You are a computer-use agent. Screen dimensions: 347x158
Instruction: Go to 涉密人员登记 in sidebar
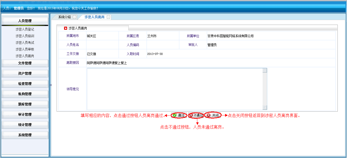(25, 29)
